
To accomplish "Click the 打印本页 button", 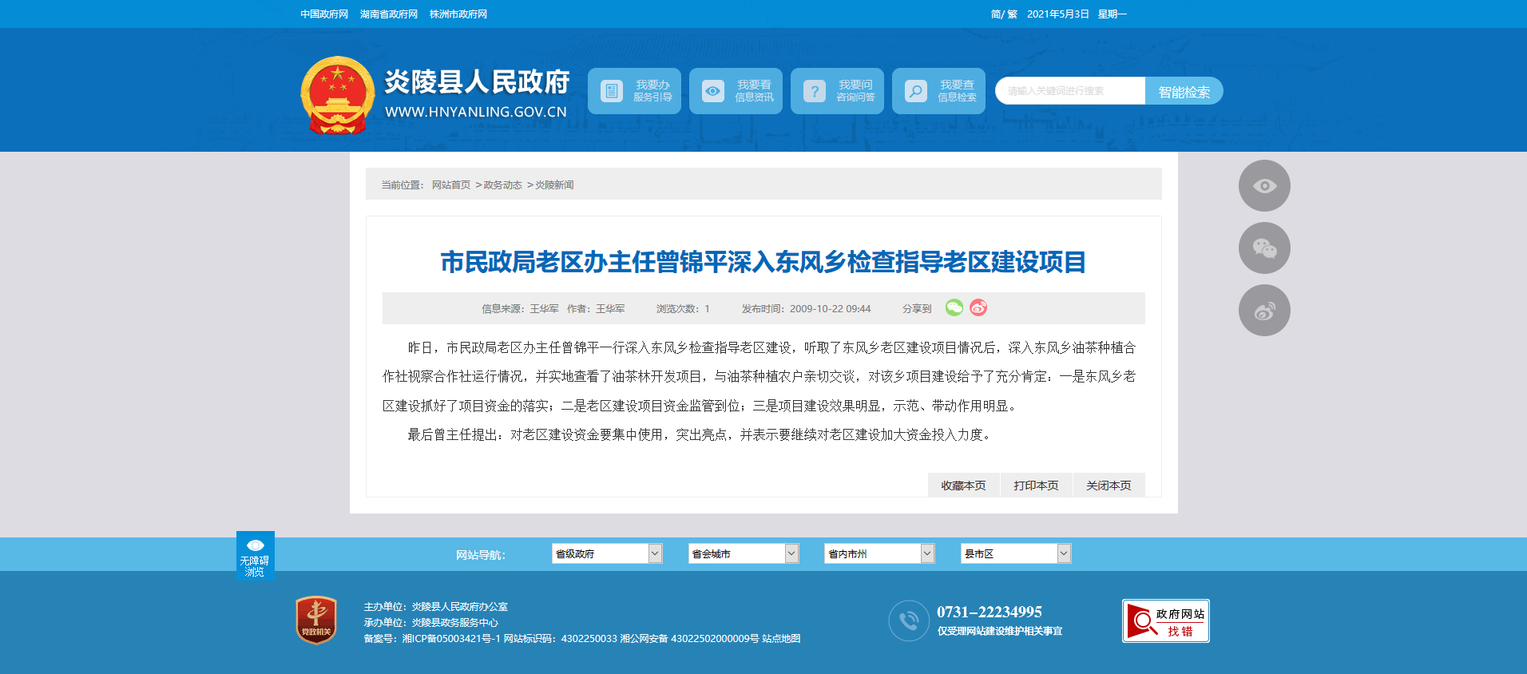I will coord(1036,486).
